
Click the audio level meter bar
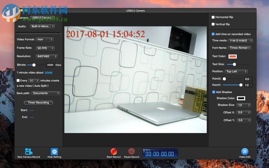(x=38, y=33)
